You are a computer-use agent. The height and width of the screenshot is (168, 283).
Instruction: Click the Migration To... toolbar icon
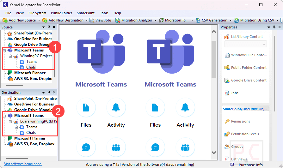161,20
